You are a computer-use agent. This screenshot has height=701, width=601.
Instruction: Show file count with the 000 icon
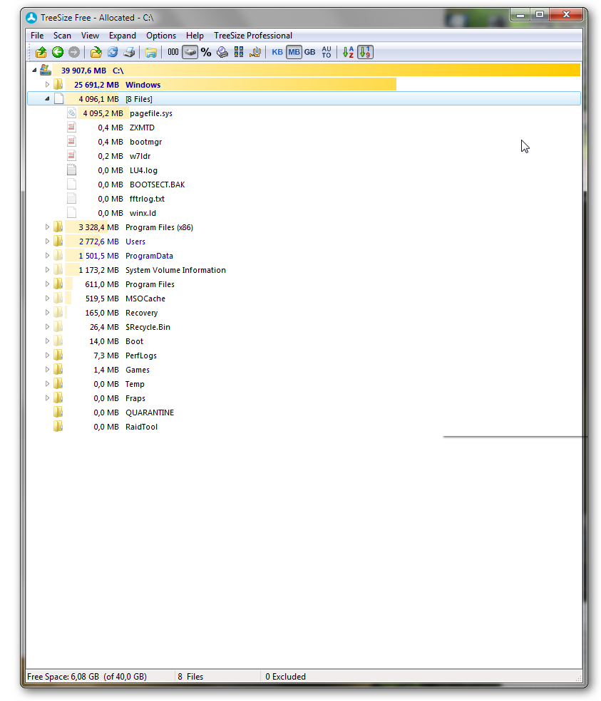173,52
